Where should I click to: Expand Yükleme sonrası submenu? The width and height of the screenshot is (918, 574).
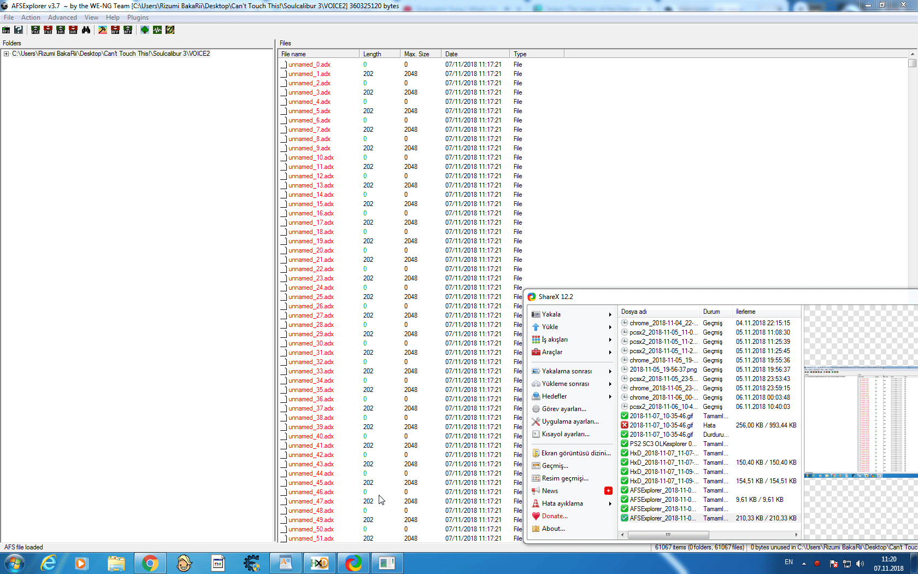pyautogui.click(x=610, y=384)
